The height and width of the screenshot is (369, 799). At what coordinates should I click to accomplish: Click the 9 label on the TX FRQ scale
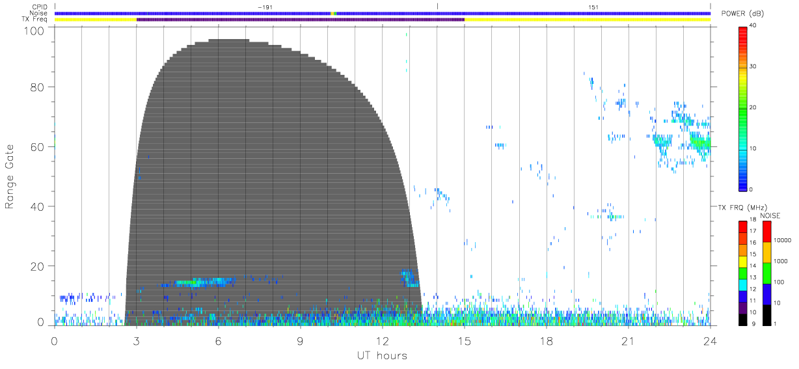point(752,323)
